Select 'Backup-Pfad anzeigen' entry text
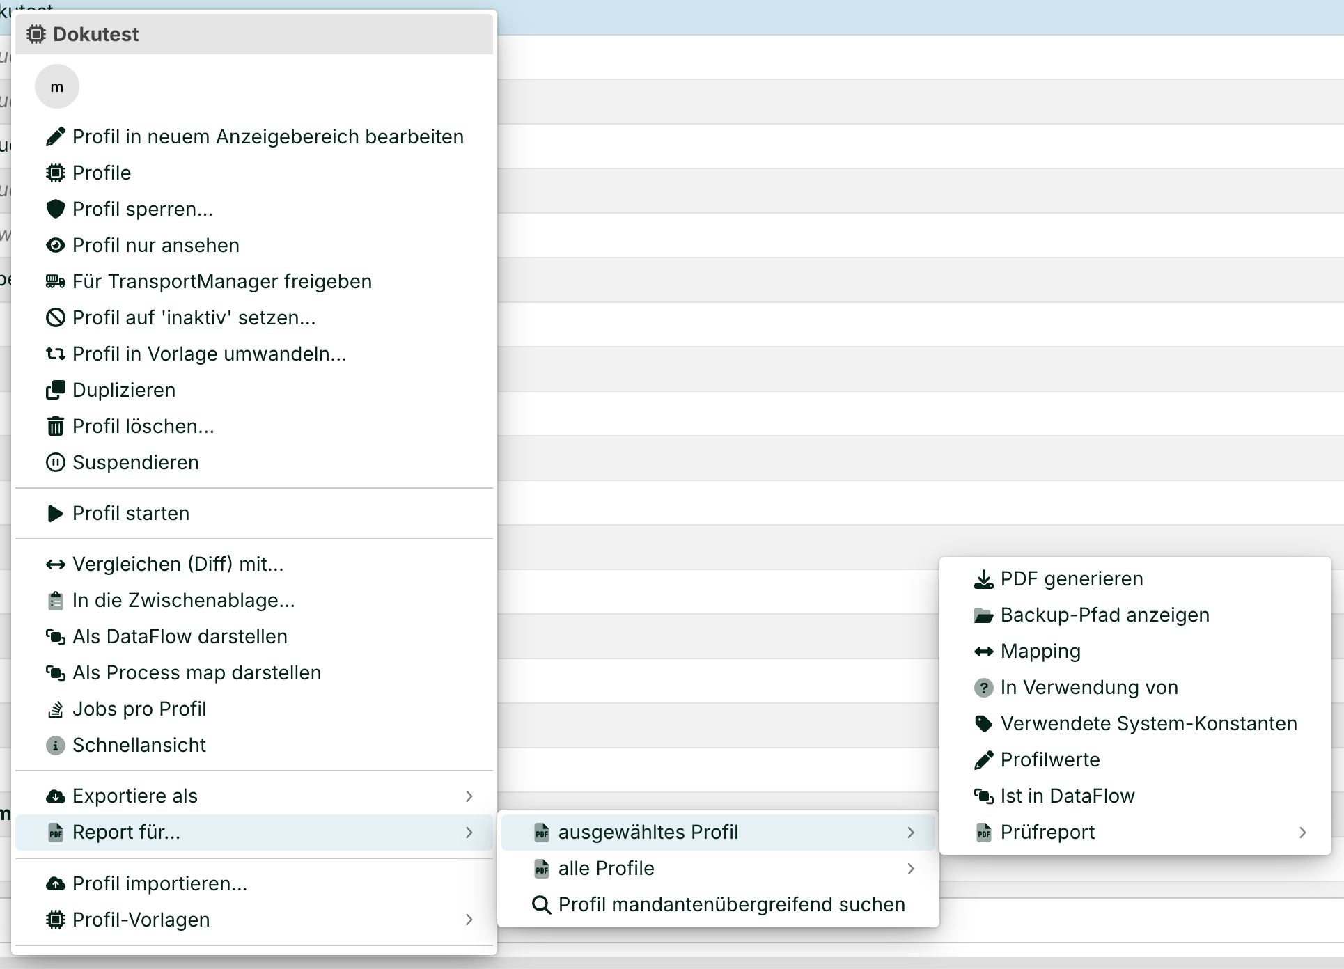Screen dimensions: 1344x969 coord(1105,615)
